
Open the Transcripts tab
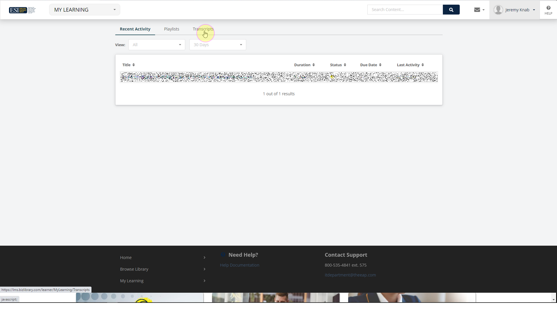(203, 29)
